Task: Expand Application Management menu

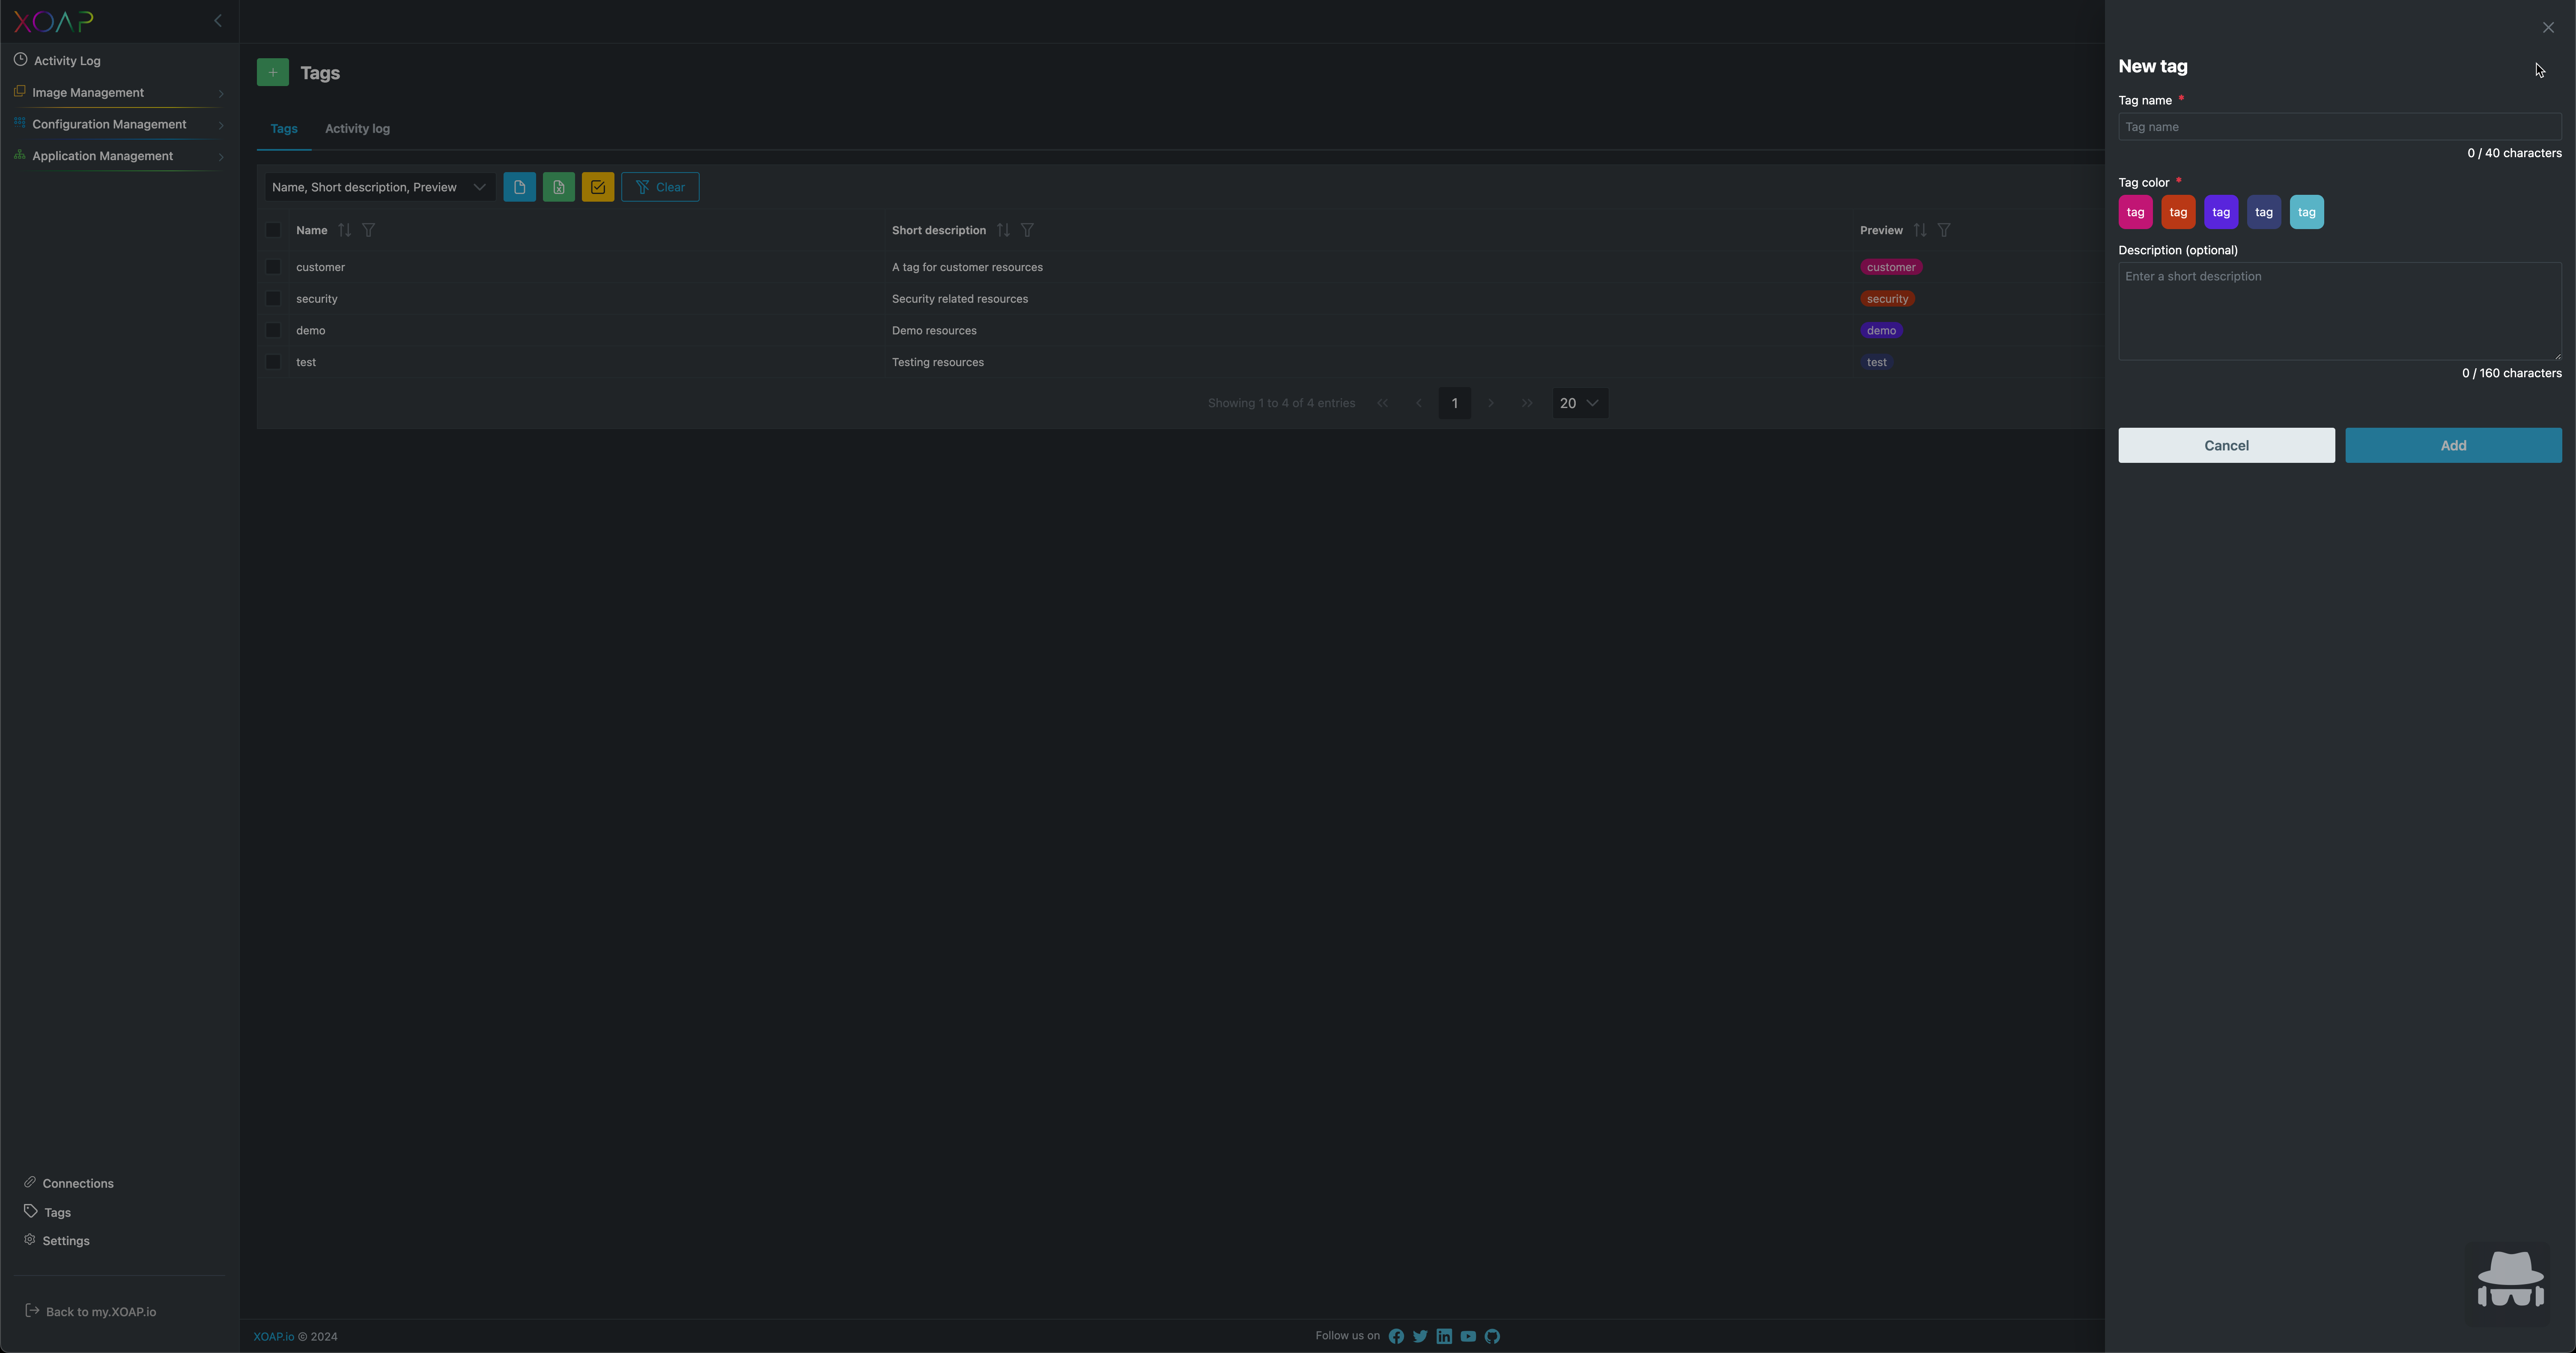Action: 119,156
